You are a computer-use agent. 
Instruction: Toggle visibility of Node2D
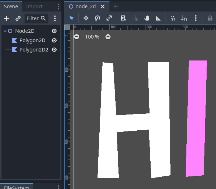(54, 31)
